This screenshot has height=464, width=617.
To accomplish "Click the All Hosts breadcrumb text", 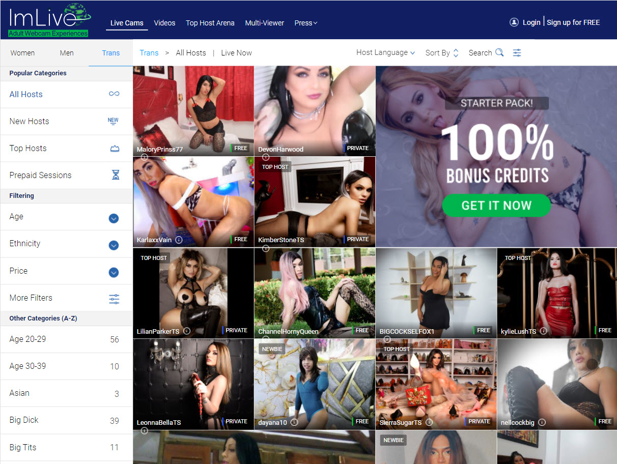I will click(191, 52).
